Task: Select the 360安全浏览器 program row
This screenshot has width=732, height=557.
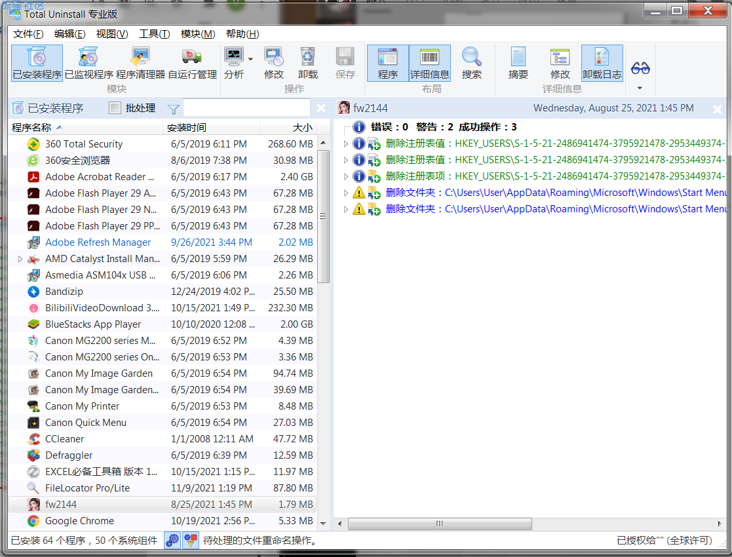Action: tap(163, 161)
